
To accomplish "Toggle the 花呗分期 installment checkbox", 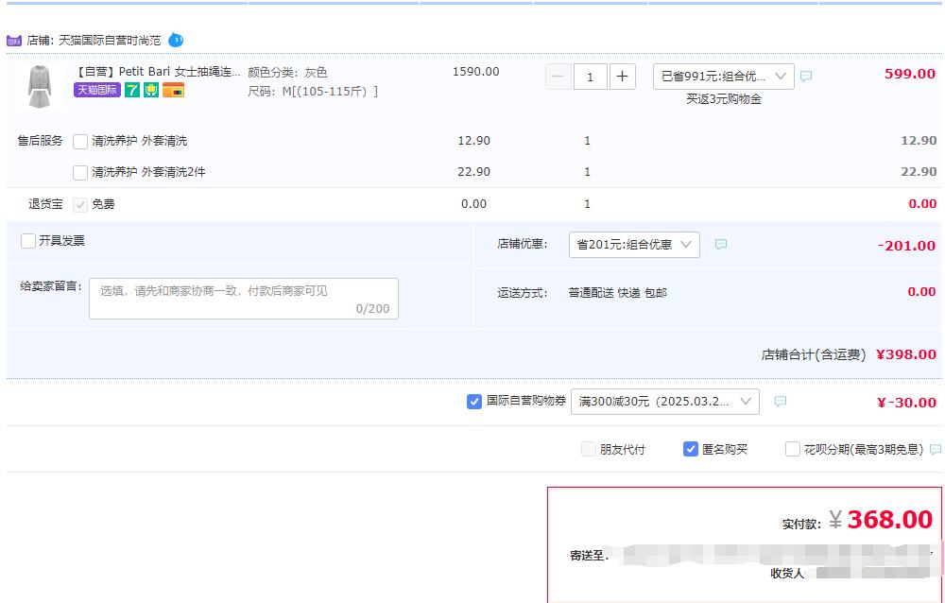I will tap(793, 449).
